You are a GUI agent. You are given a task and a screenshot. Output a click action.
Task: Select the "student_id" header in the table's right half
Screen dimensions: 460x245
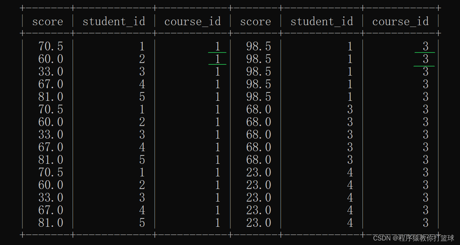point(322,22)
